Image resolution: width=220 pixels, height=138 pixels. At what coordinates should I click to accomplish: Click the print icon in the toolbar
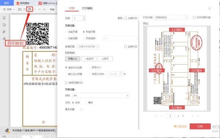pos(29,9)
